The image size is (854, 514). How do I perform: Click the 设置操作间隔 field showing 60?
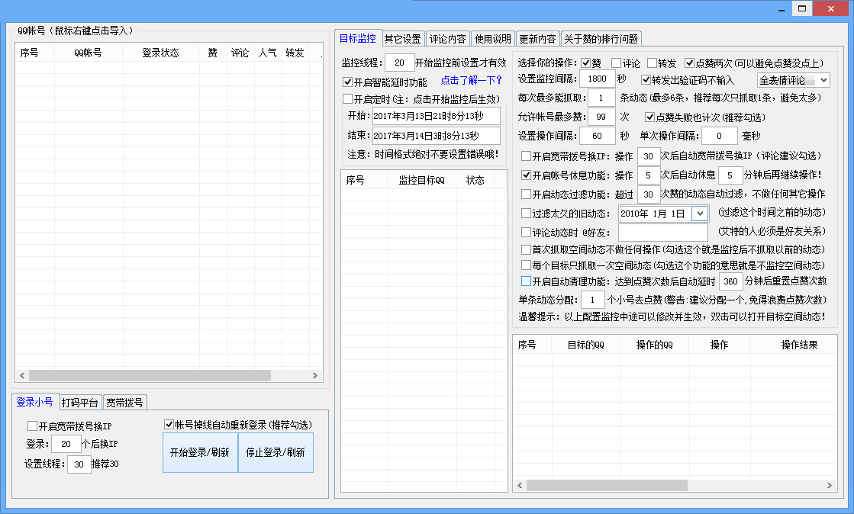pos(597,136)
